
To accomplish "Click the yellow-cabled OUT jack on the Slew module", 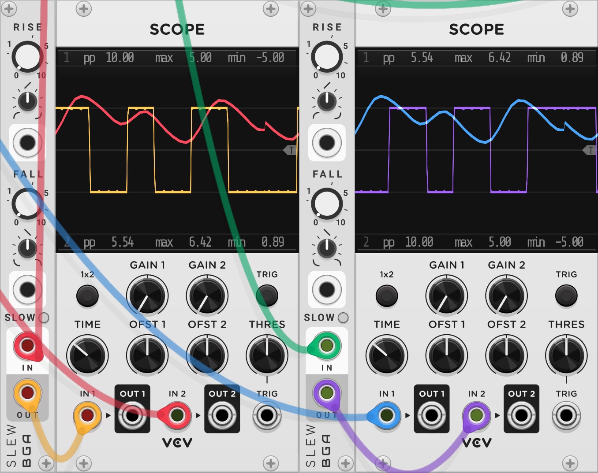I will pyautogui.click(x=27, y=392).
